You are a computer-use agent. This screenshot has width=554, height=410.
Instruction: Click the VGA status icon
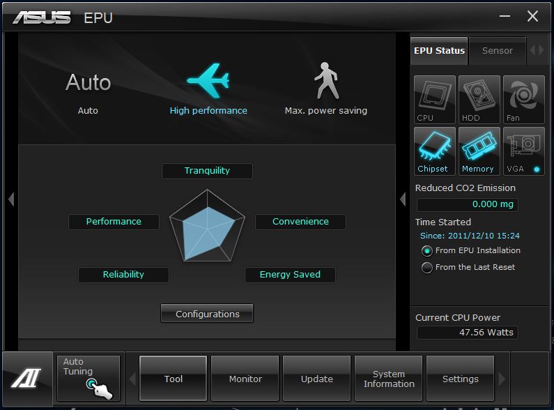point(523,151)
